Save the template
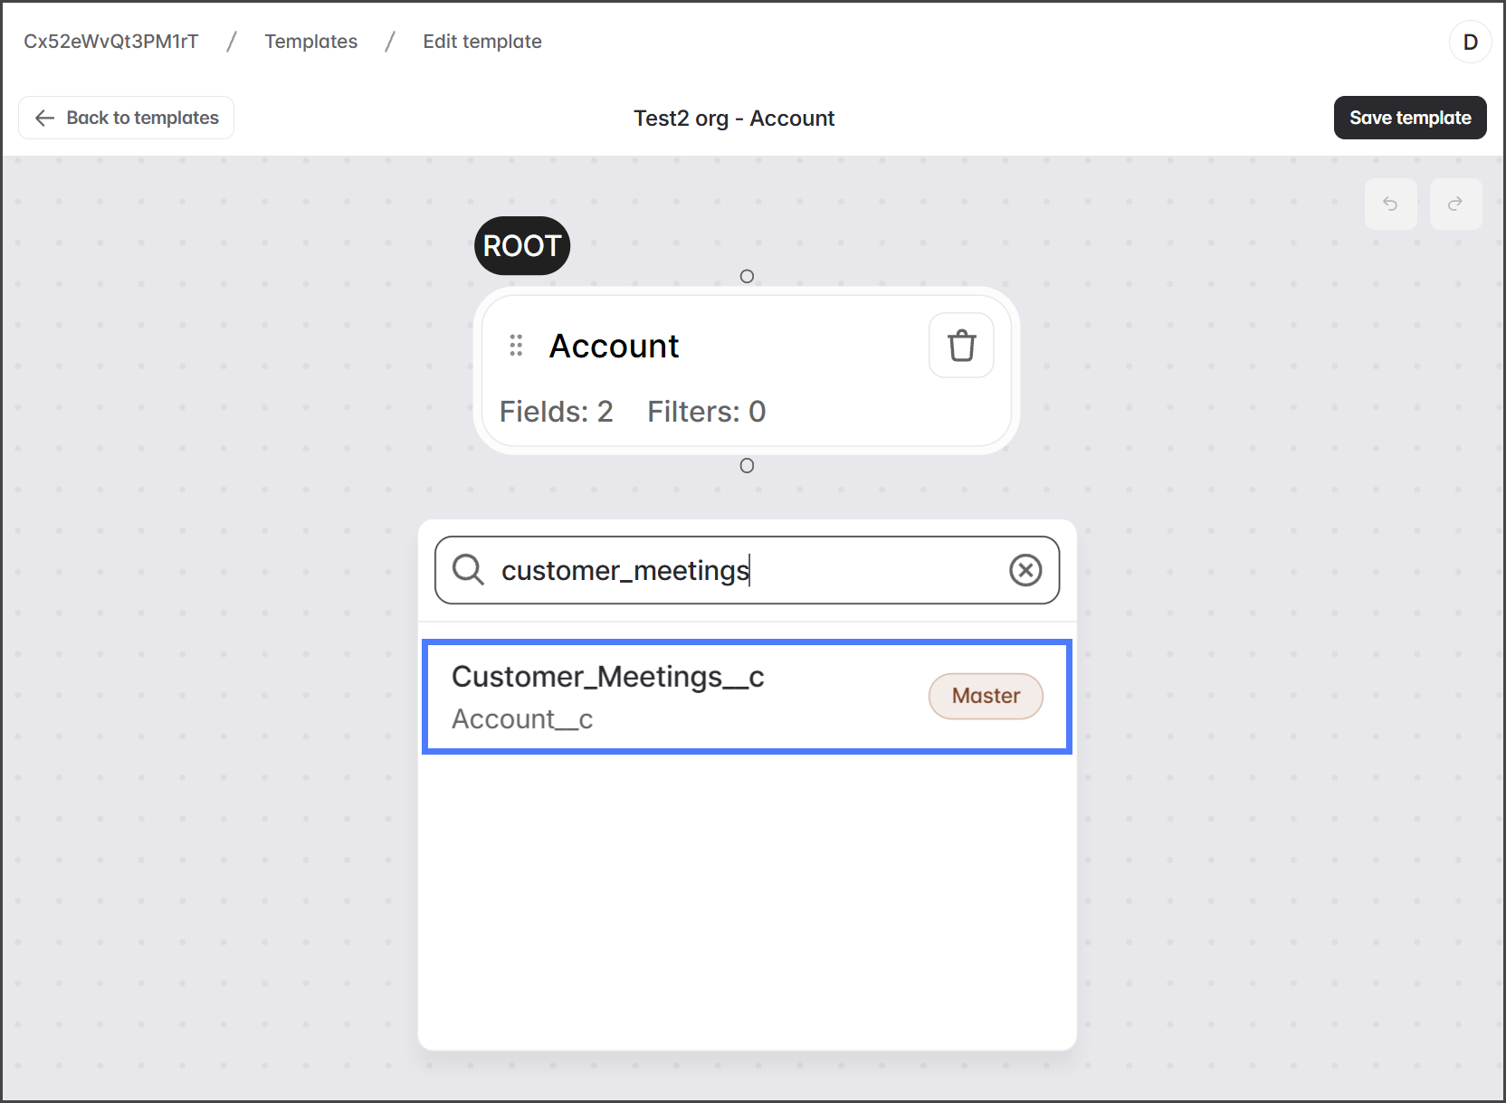Image resolution: width=1506 pixels, height=1103 pixels. click(1409, 118)
